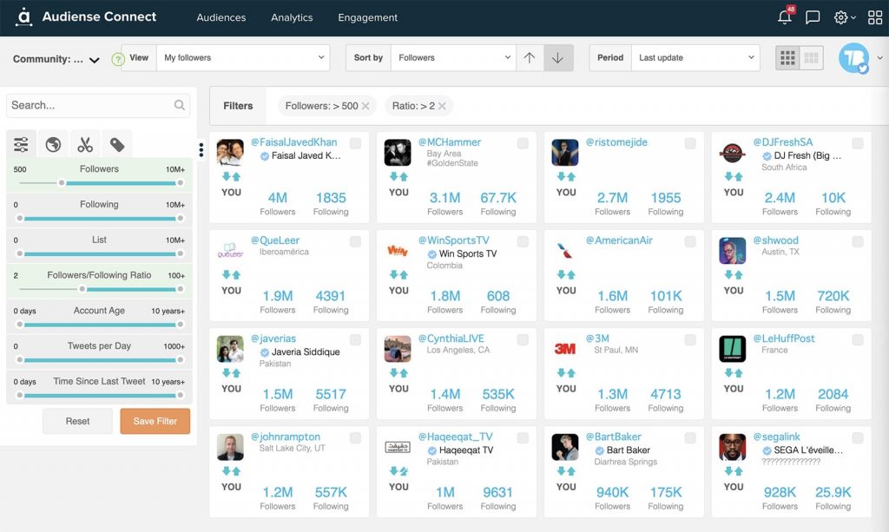
Task: Open the chat messages icon
Action: tap(813, 17)
